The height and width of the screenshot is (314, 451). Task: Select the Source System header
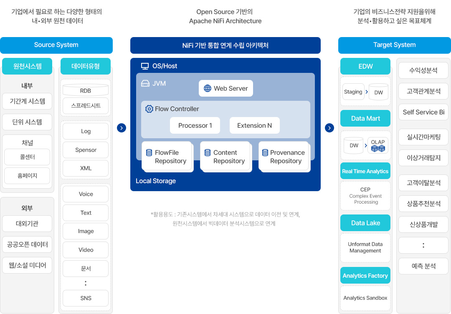(56, 45)
